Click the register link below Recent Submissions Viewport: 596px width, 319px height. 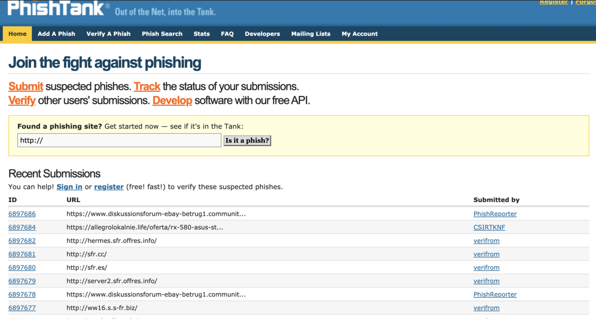(x=109, y=187)
